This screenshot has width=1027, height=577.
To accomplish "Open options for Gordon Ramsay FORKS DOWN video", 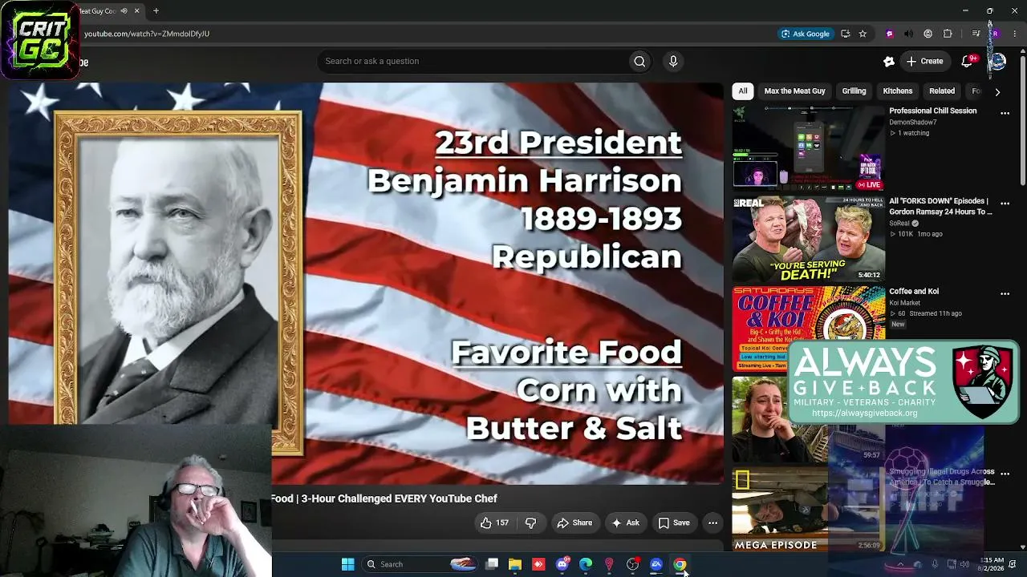I will pos(1005,204).
